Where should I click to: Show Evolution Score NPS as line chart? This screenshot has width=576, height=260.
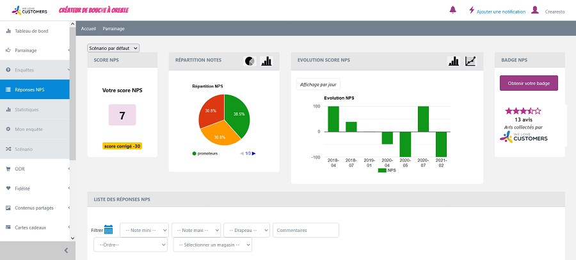coord(470,61)
